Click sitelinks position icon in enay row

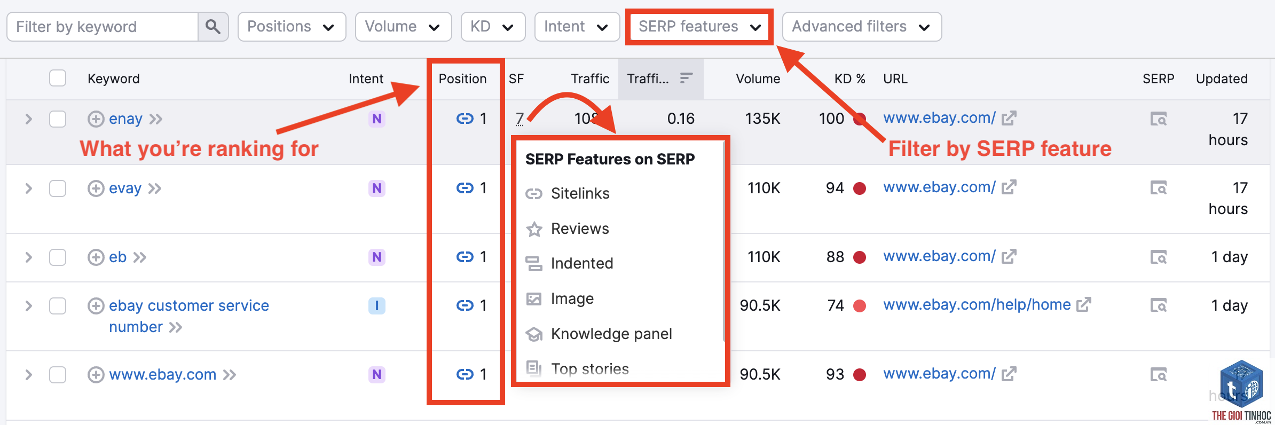coord(465,119)
